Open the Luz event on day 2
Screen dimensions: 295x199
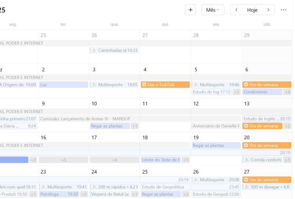63,85
